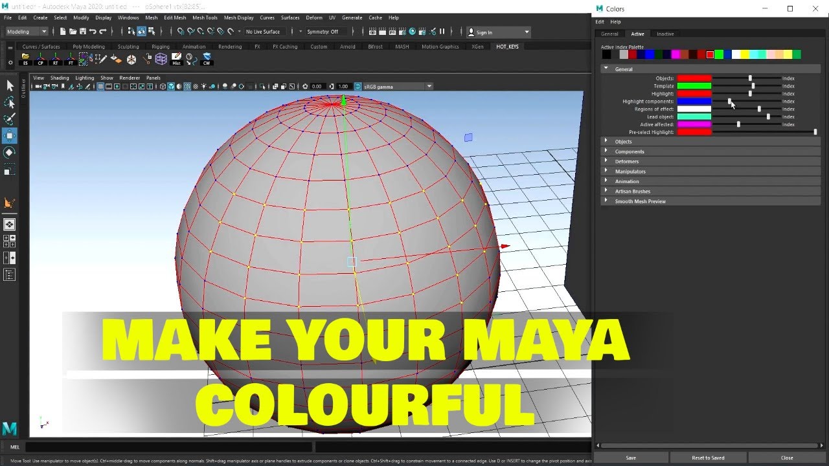
Task: Click the Save button in Colors window
Action: coord(631,458)
